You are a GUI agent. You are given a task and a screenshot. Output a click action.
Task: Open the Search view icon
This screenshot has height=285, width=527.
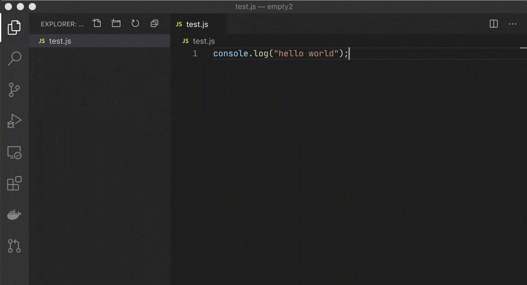(14, 59)
